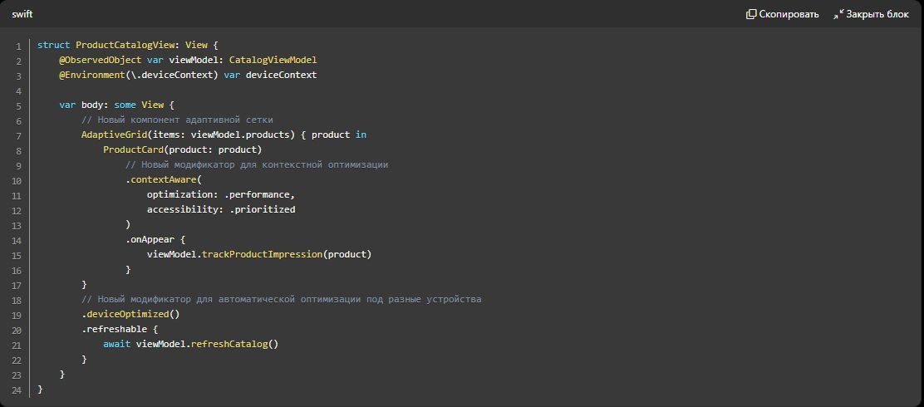Click line number 24 in the gutter
924x407 pixels.
coord(16,390)
